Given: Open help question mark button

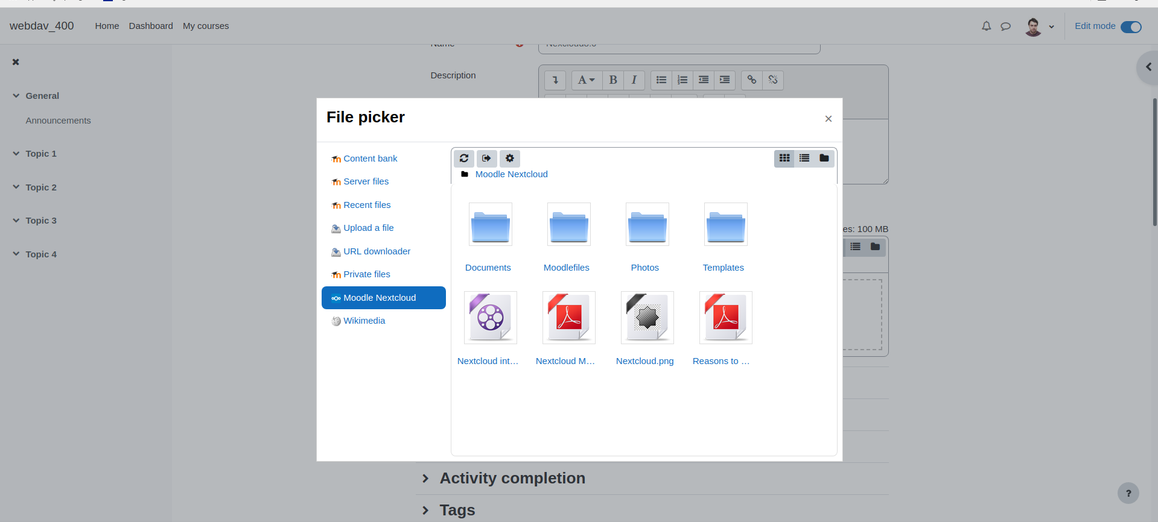Looking at the screenshot, I should pyautogui.click(x=1128, y=493).
